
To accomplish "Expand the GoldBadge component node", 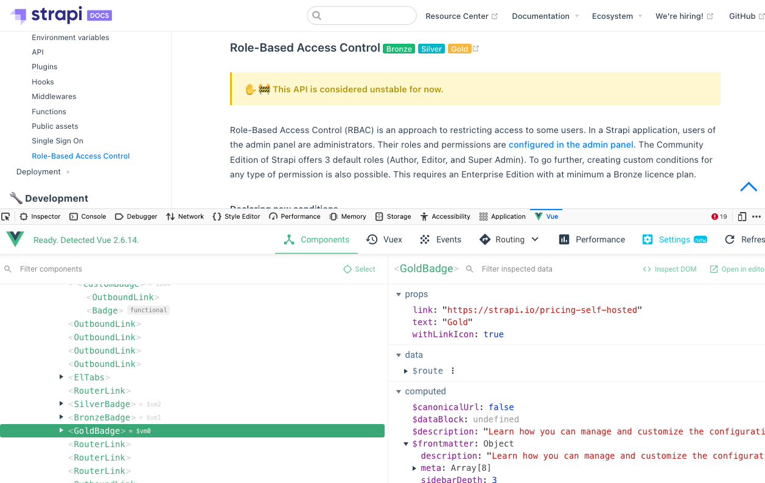I will pyautogui.click(x=61, y=431).
